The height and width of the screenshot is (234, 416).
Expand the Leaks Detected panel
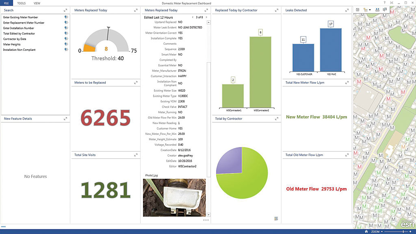[347, 10]
